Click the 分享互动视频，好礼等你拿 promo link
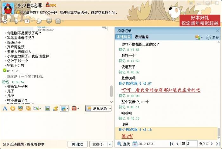Image resolution: width=222 pixels, height=149 pixels. (23, 144)
